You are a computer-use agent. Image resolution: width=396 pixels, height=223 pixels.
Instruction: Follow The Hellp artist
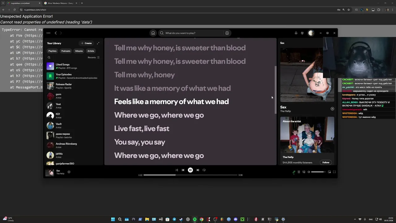(x=326, y=162)
